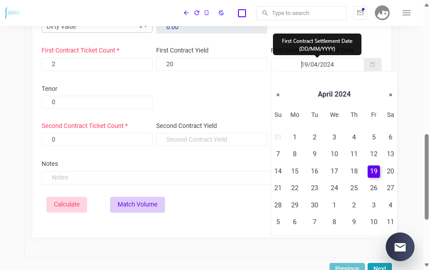Toggle dark mode moon icon
Screen dimensions: 430x270
[221, 13]
